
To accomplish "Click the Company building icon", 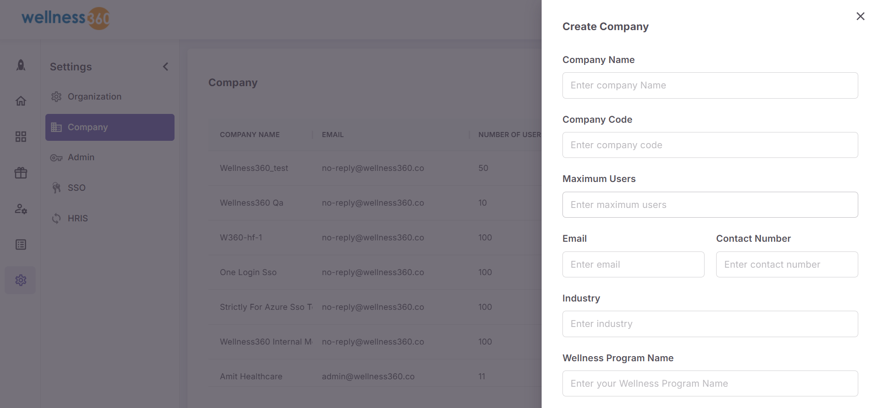I will click(x=56, y=127).
